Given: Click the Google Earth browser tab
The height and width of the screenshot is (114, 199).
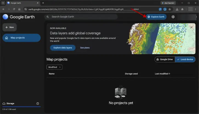Looking at the screenshot, I should 23,3.
